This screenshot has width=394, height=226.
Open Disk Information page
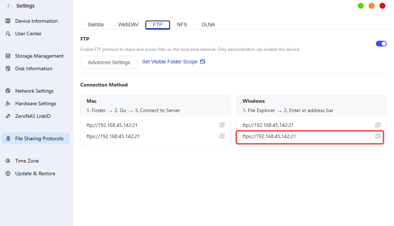point(36,68)
